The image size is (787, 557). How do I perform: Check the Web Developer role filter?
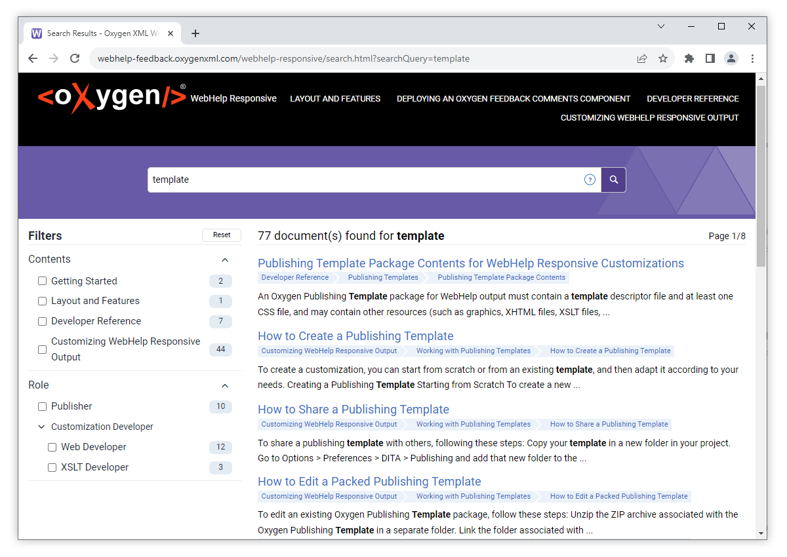click(x=52, y=447)
